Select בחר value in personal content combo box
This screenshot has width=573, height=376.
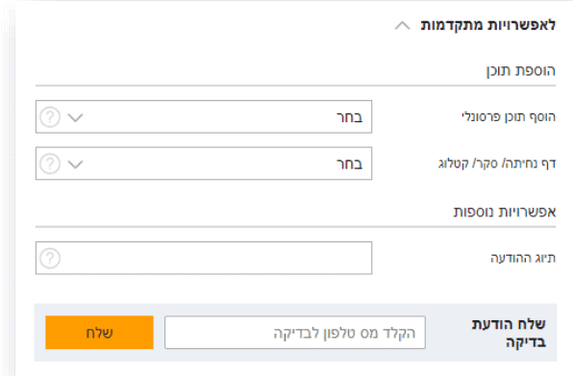[349, 117]
